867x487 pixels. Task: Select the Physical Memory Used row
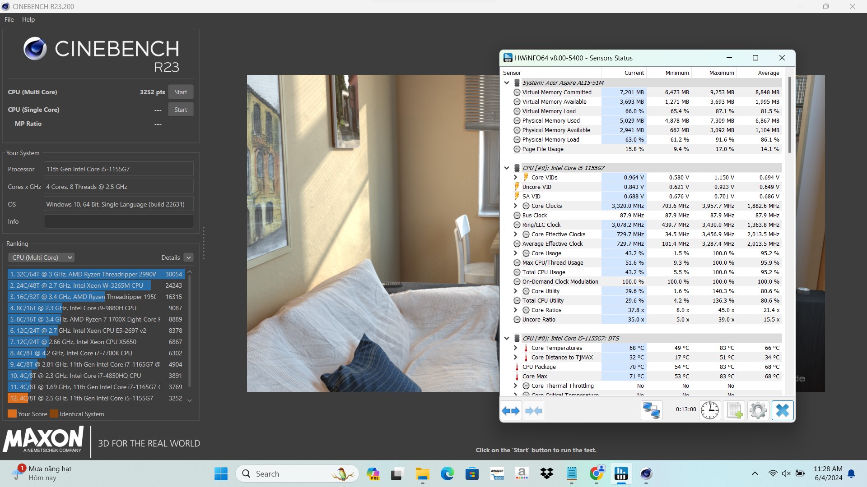pyautogui.click(x=647, y=120)
